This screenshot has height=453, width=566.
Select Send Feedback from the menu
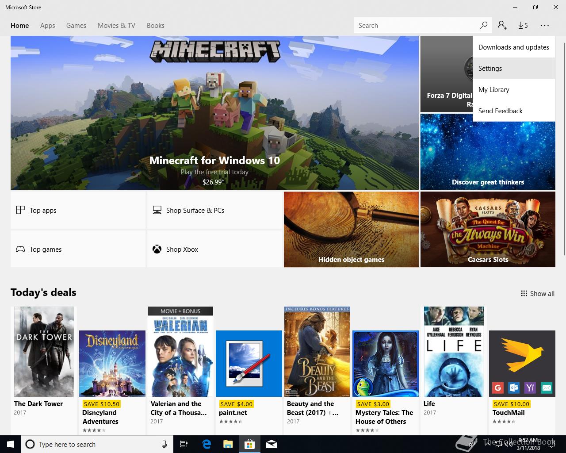(514, 111)
